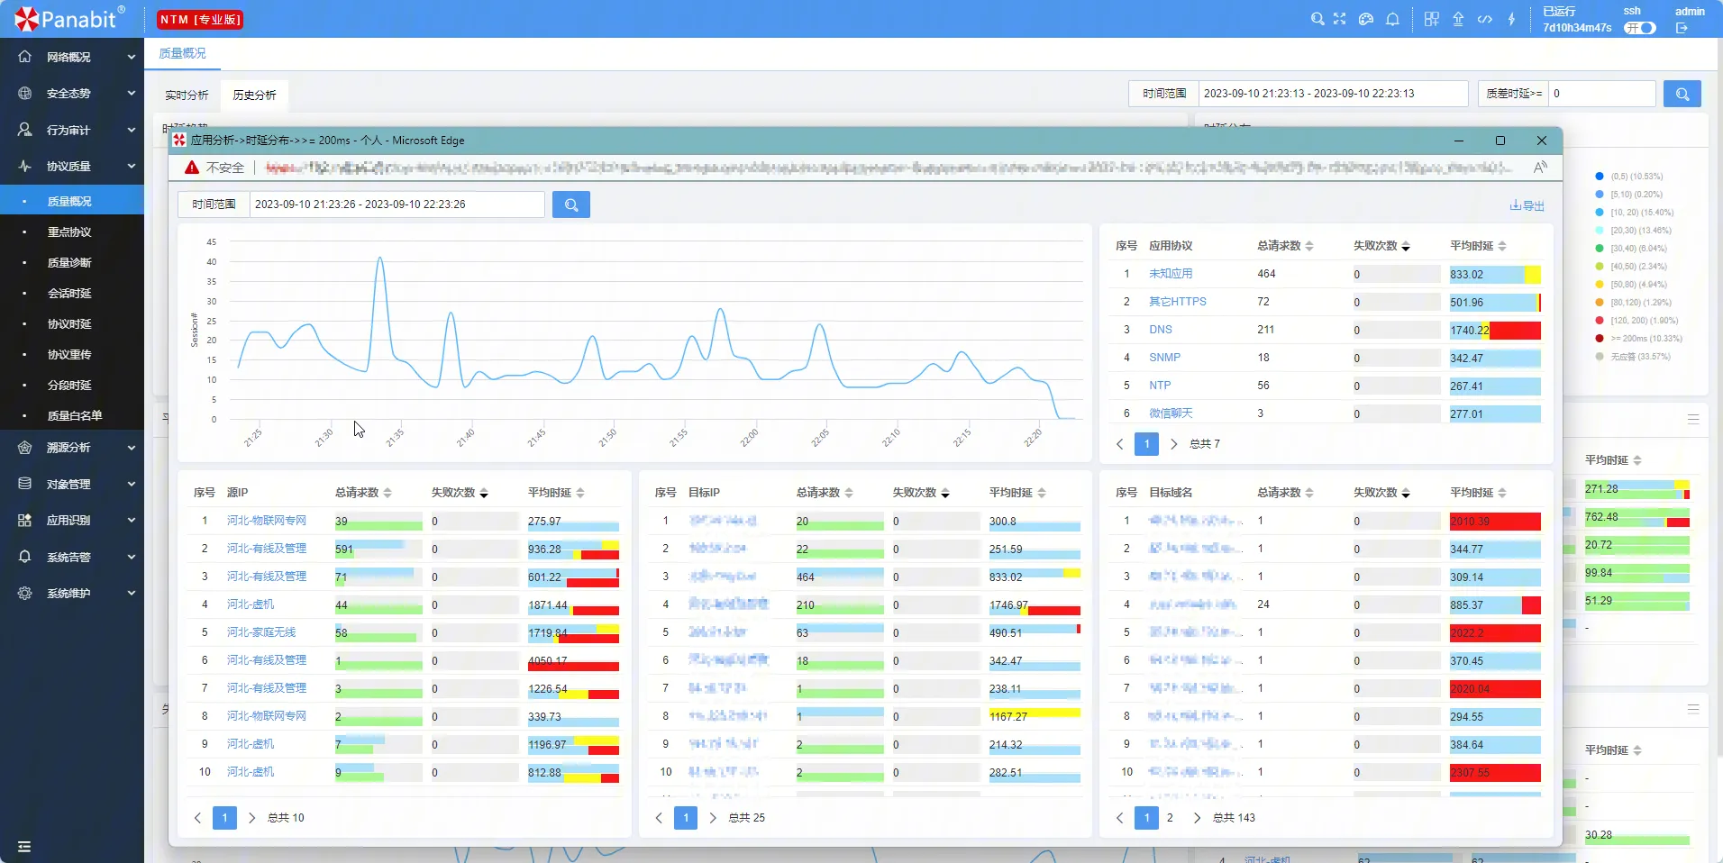Screen dimensions: 1723x863
Task: Click the 质差时延 threshold input field
Action: (x=1601, y=94)
